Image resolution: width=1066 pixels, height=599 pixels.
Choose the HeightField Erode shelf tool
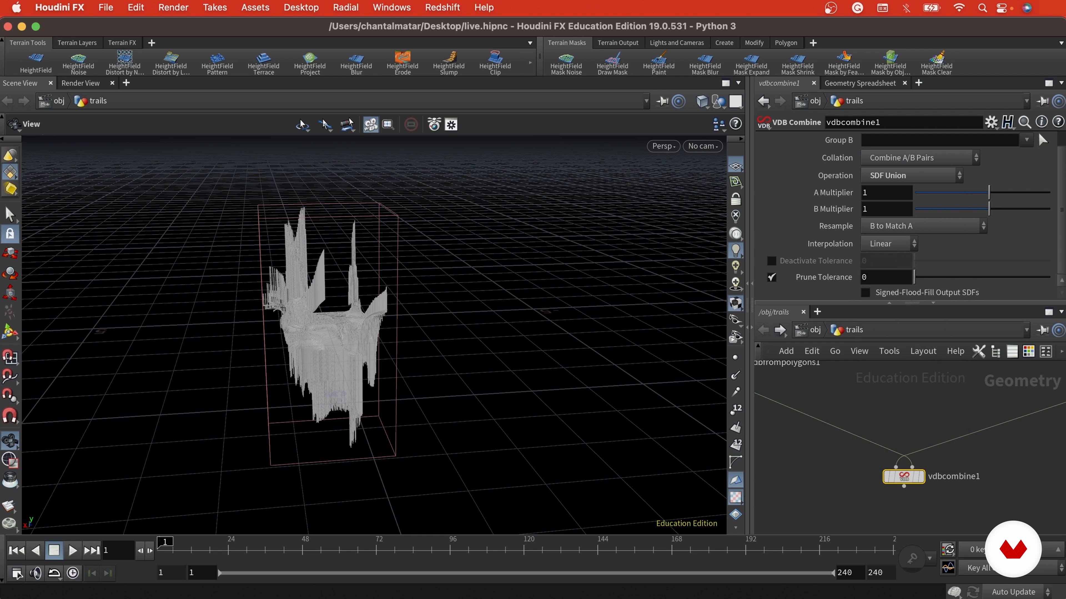[402, 63]
